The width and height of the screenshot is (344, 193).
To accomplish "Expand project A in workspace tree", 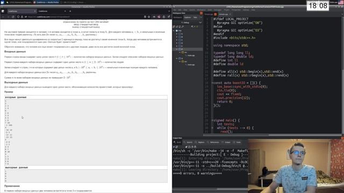I will (x=177, y=34).
